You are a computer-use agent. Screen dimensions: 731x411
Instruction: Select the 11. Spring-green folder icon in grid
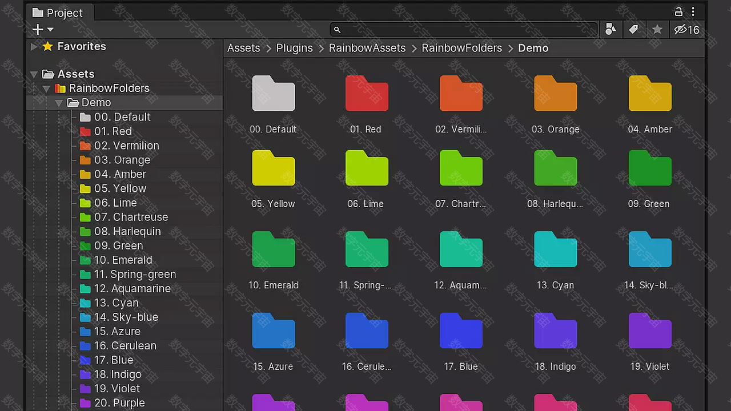[x=367, y=249]
